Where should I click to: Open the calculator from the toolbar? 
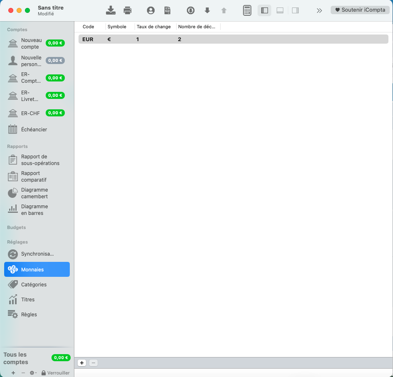click(247, 10)
